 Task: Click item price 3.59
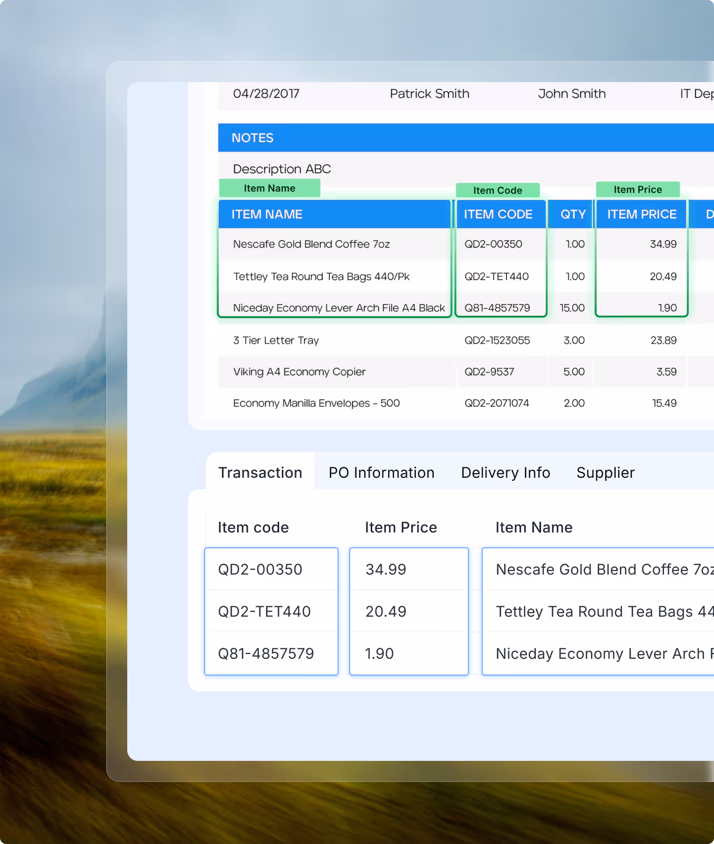pyautogui.click(x=667, y=371)
